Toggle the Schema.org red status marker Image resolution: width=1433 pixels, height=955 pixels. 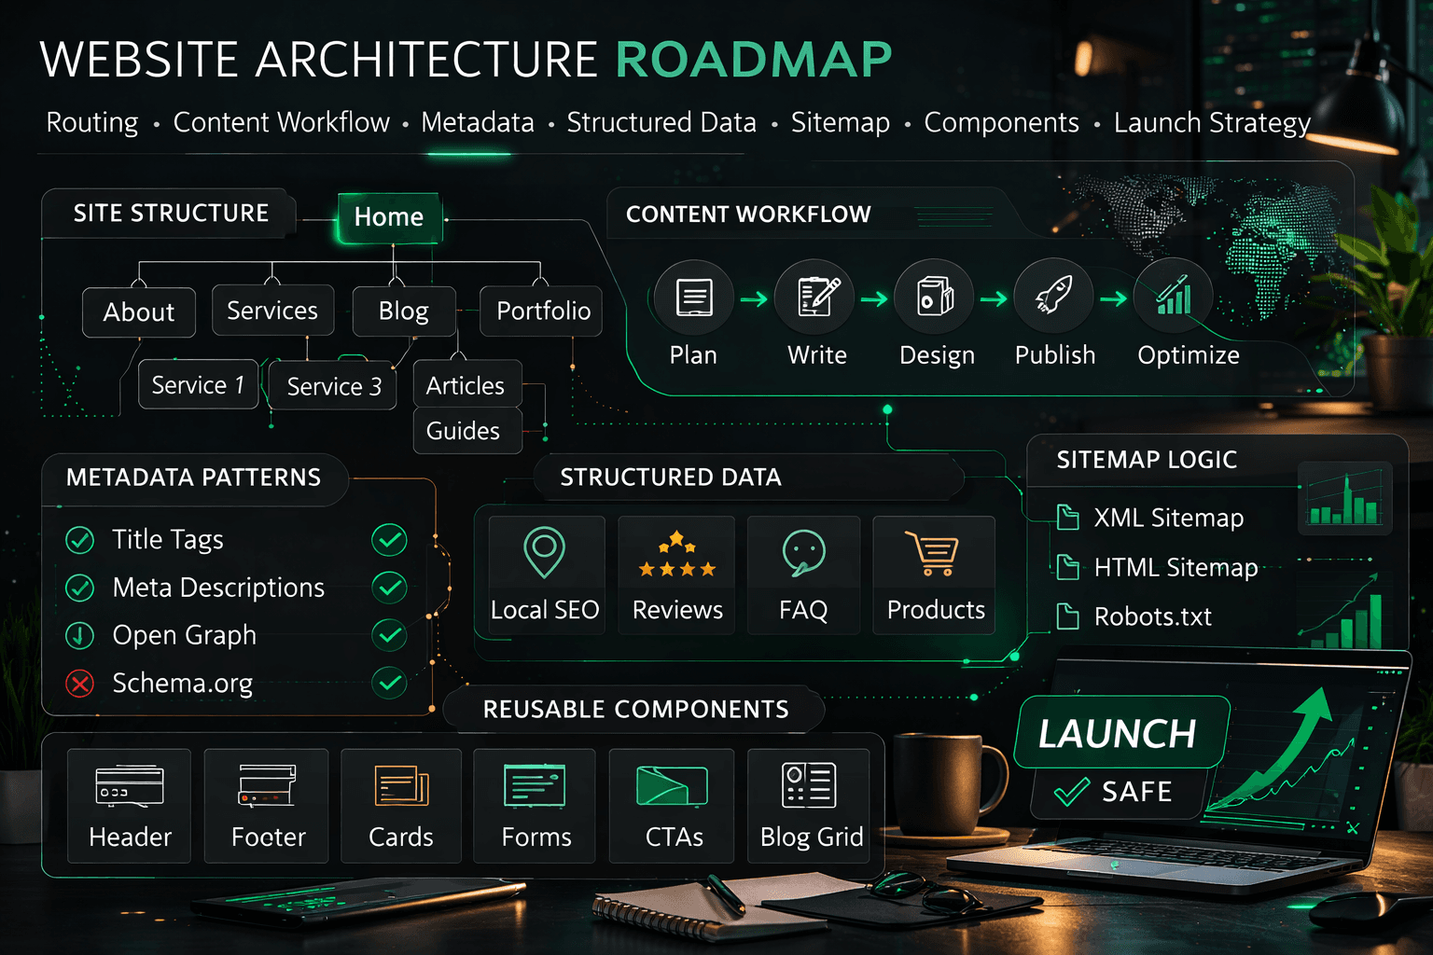pyautogui.click(x=80, y=684)
